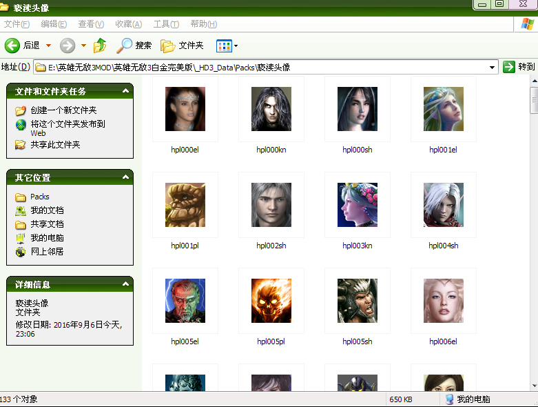Click the title bar folder icon
Screen dimensions: 538x407
coord(3,7)
